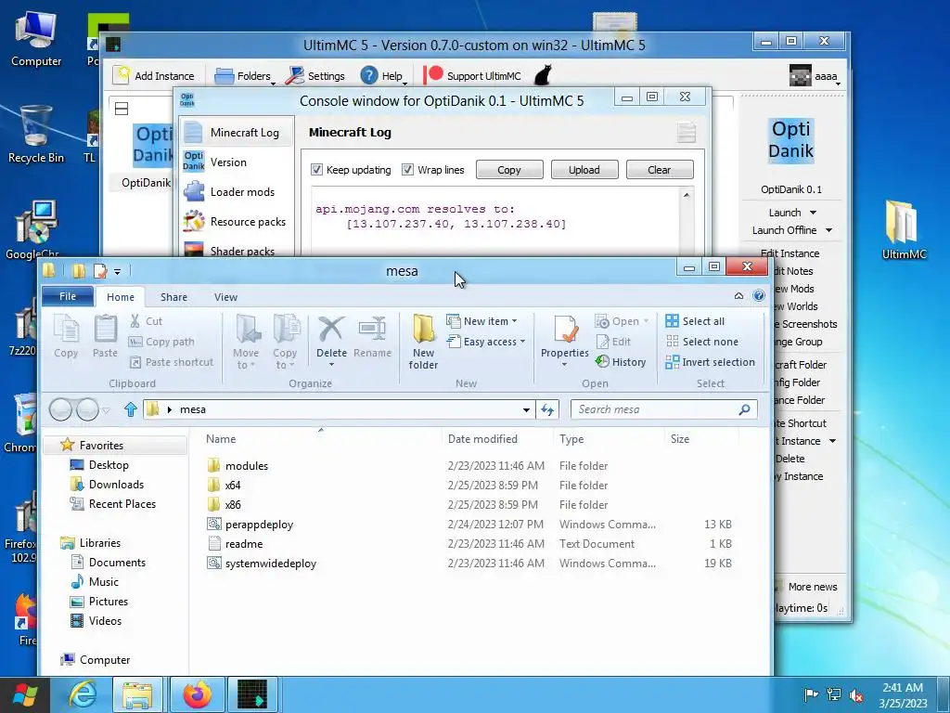This screenshot has height=713, width=950.
Task: Open the UltimMC desktop folder icon
Action: coord(904,230)
